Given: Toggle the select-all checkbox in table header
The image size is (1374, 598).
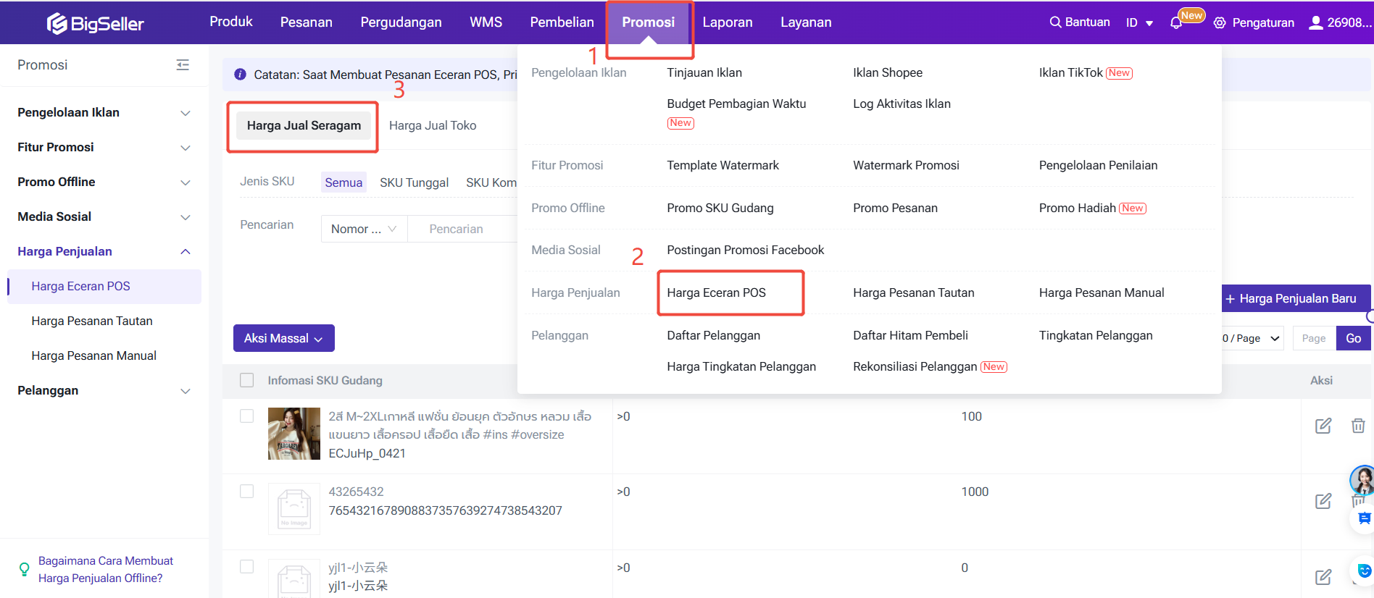Looking at the screenshot, I should (x=247, y=380).
